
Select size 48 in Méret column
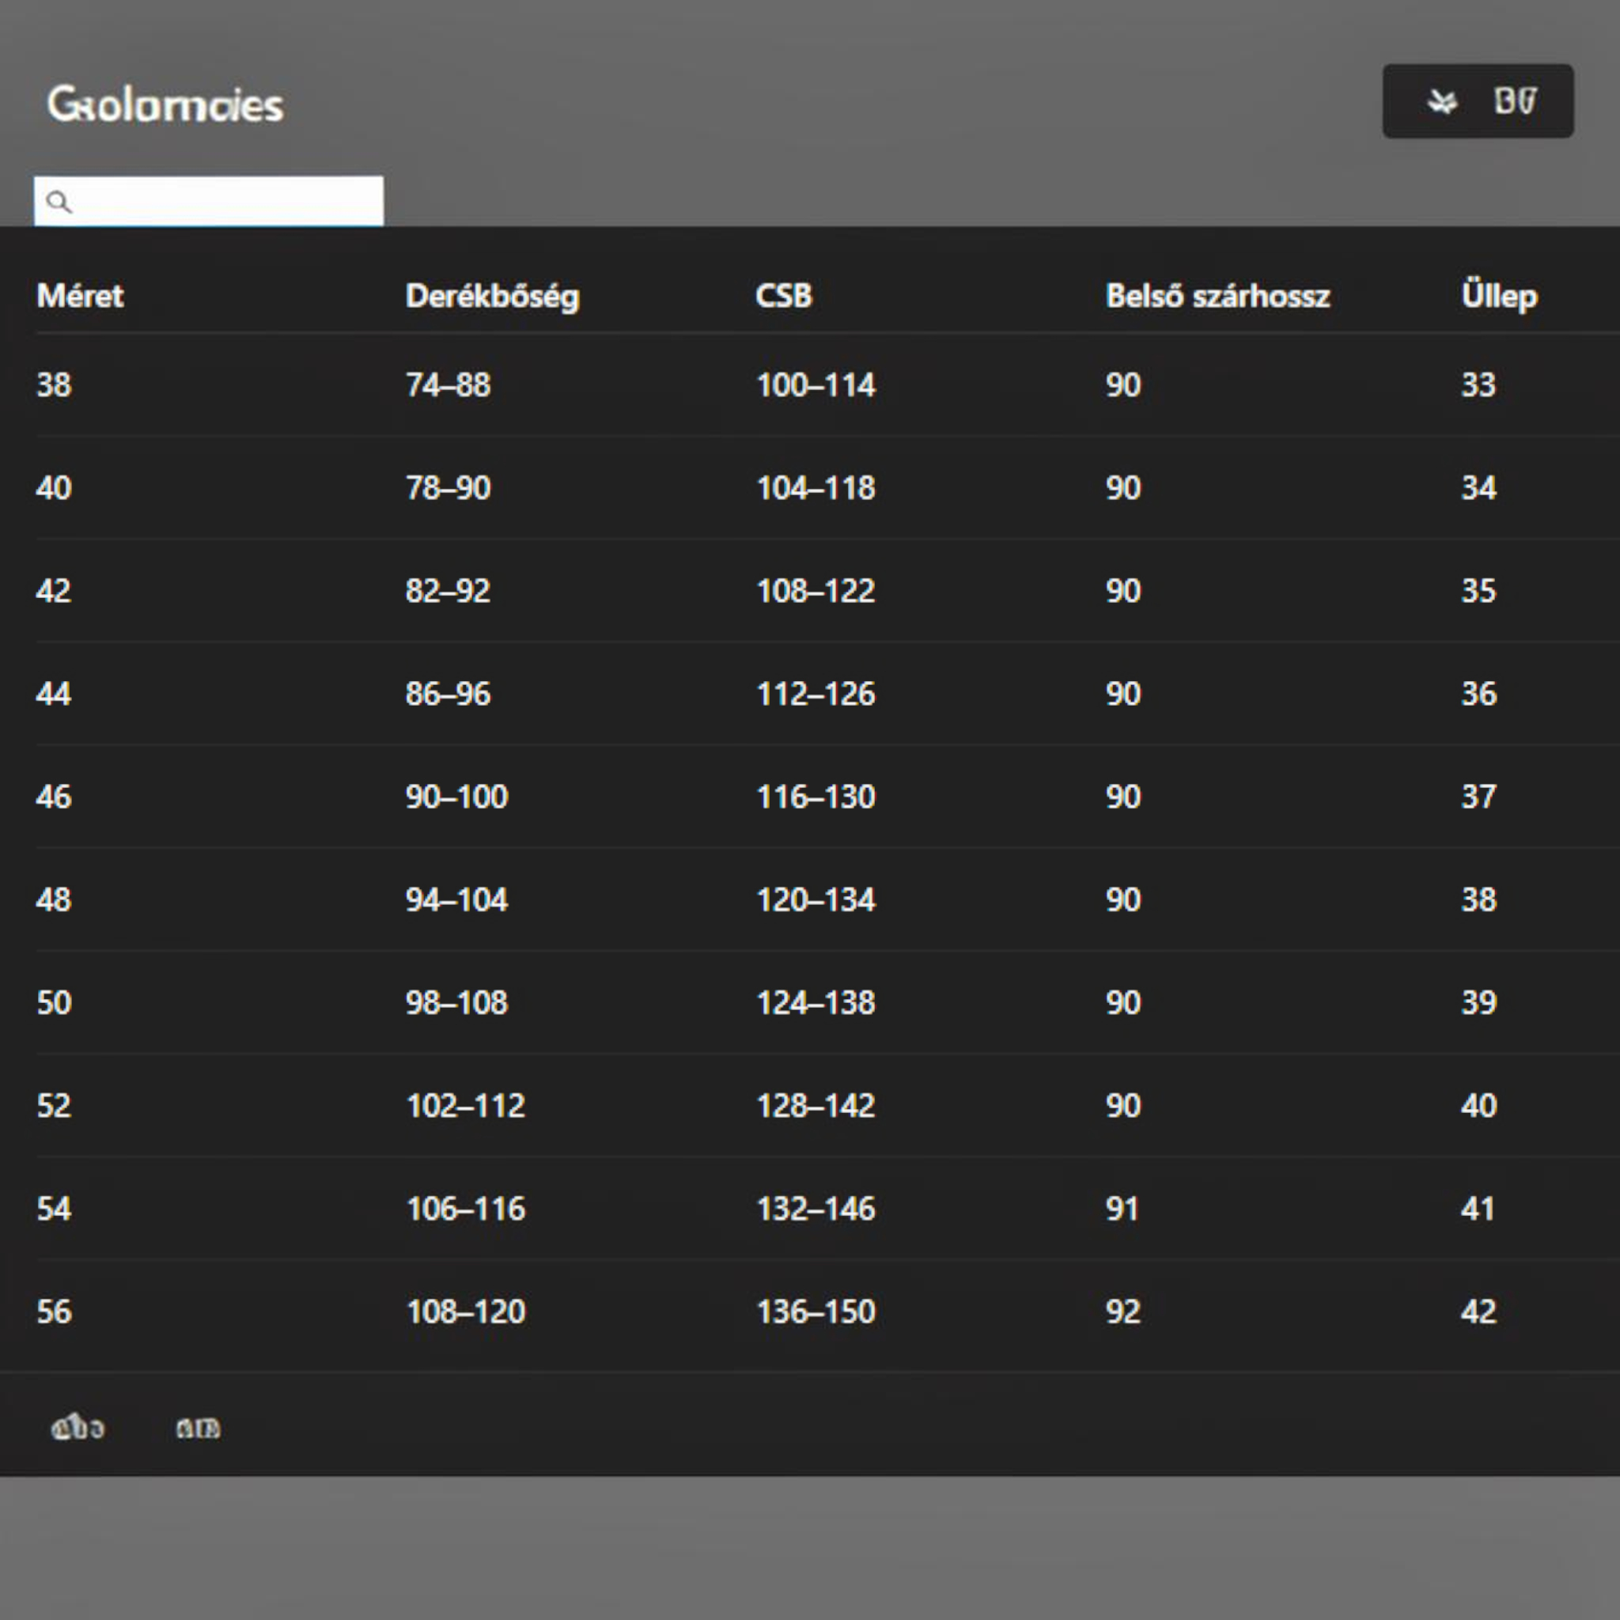tap(54, 899)
